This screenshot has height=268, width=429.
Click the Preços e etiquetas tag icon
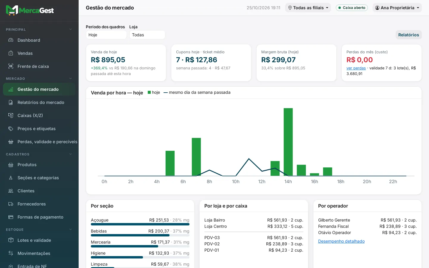11,129
